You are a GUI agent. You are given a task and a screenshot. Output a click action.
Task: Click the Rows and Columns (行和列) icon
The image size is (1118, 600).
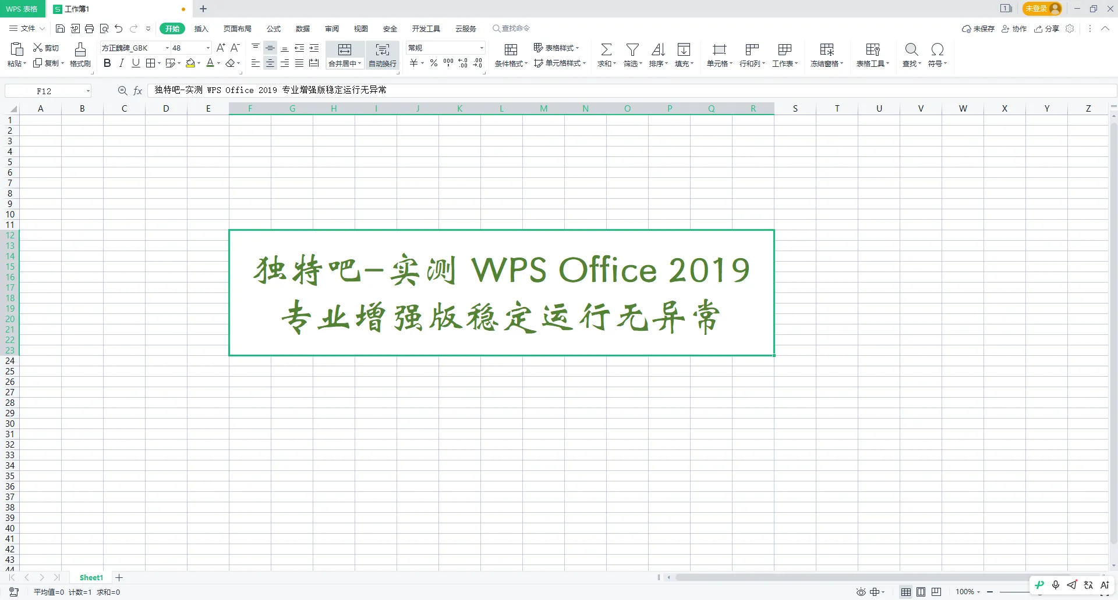(x=752, y=49)
